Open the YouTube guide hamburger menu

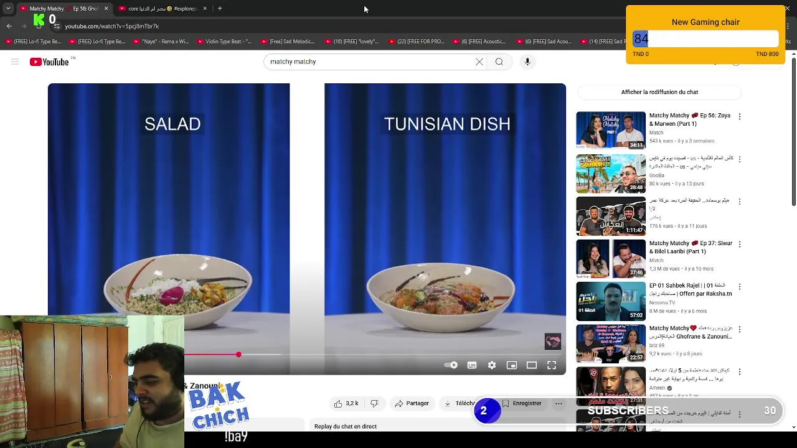click(x=15, y=62)
